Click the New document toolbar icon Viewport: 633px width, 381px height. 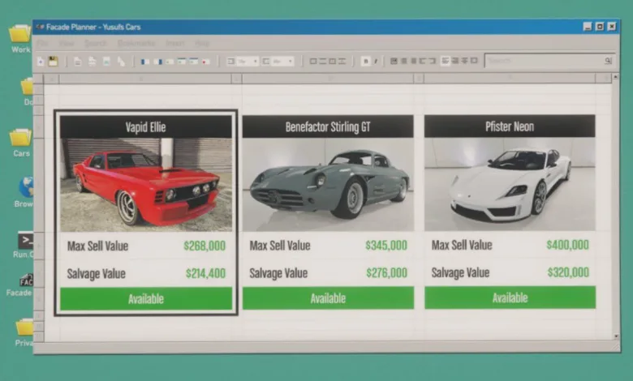[41, 61]
